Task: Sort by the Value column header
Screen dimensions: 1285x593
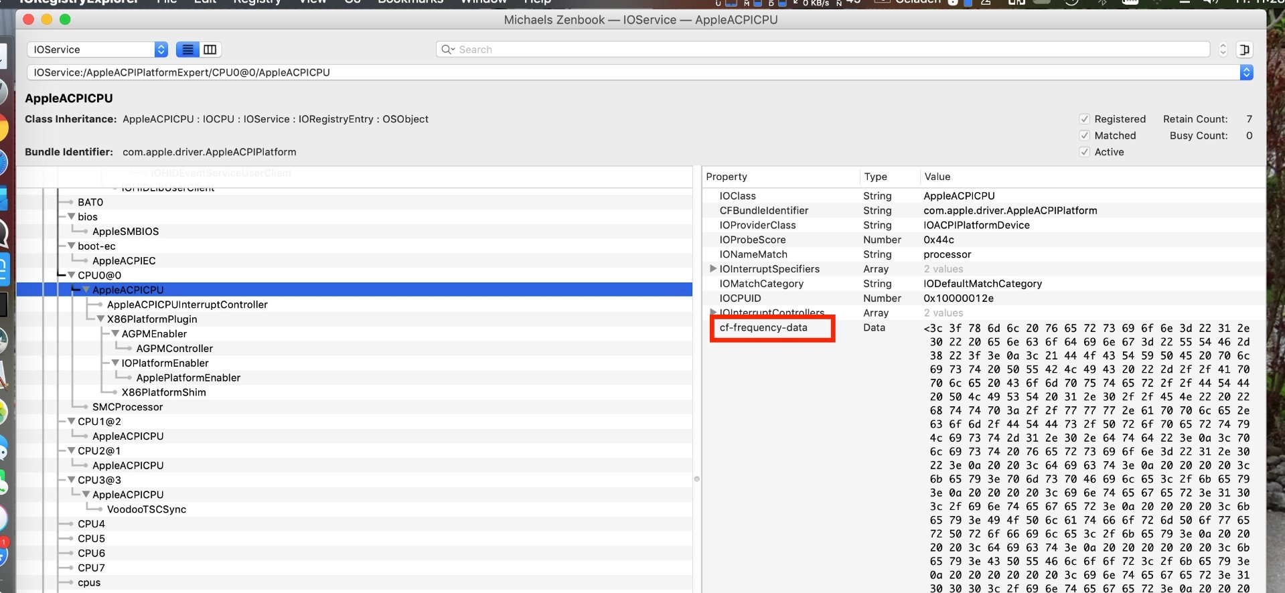Action: (1092, 177)
